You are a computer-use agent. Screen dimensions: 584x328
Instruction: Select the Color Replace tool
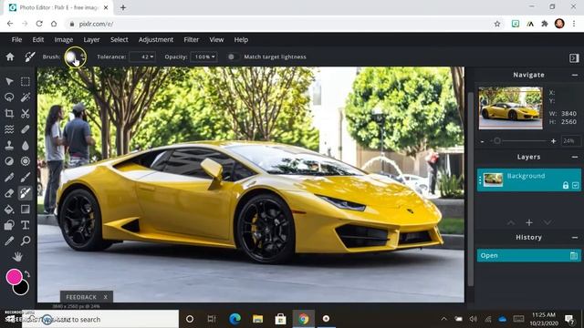point(26,193)
